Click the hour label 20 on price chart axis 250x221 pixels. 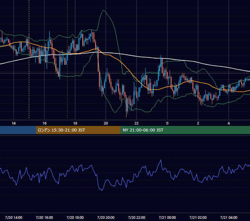pyautogui.click(x=106, y=123)
